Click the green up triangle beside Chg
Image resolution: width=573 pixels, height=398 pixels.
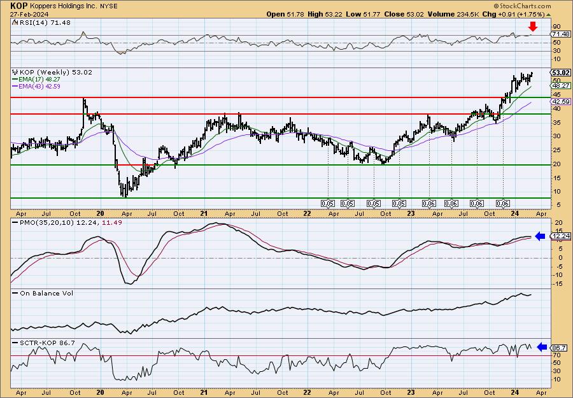click(x=548, y=15)
